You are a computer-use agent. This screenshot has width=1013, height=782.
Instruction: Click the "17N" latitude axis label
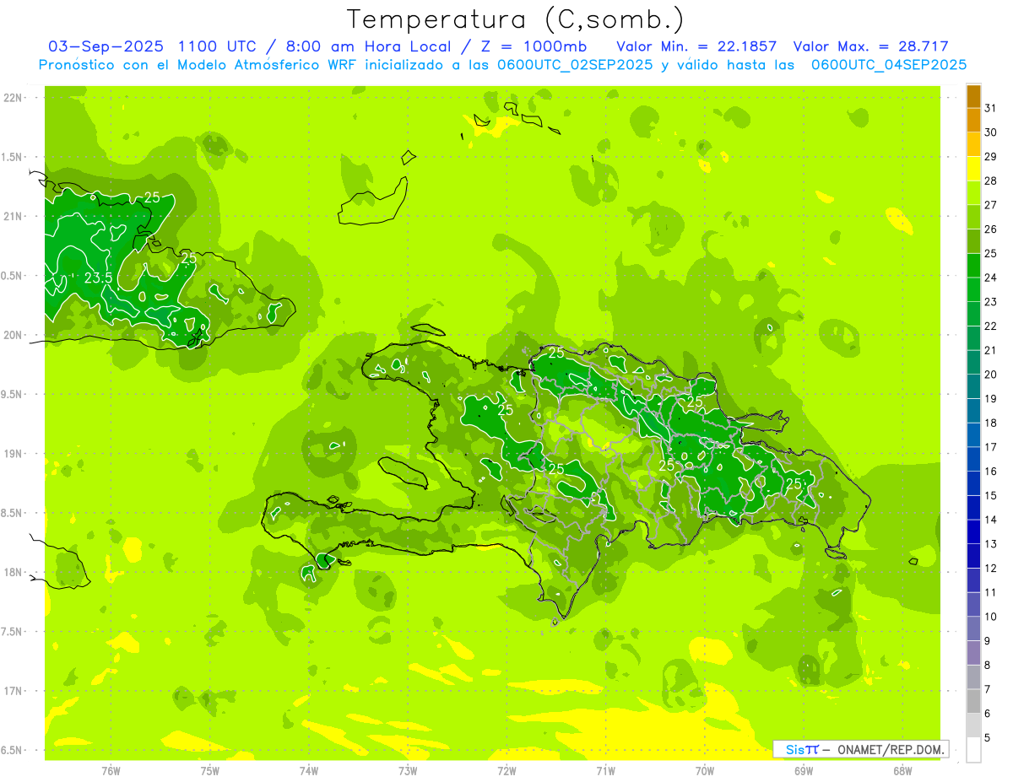(x=13, y=691)
